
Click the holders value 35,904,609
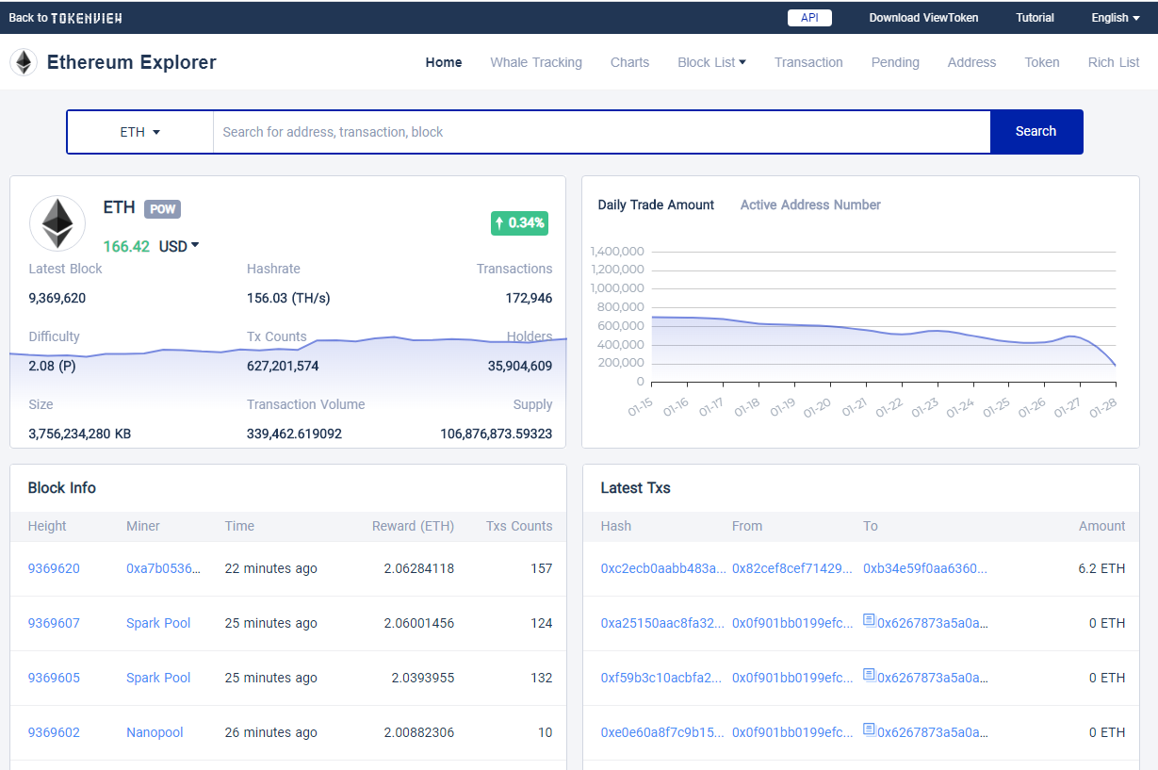[x=520, y=366]
